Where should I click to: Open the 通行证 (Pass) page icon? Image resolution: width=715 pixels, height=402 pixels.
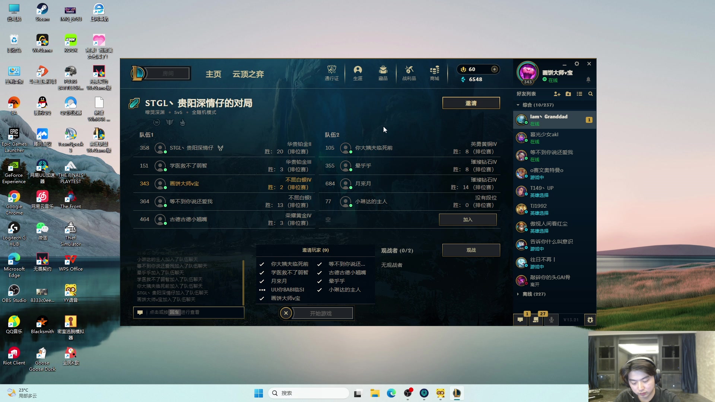click(x=331, y=73)
